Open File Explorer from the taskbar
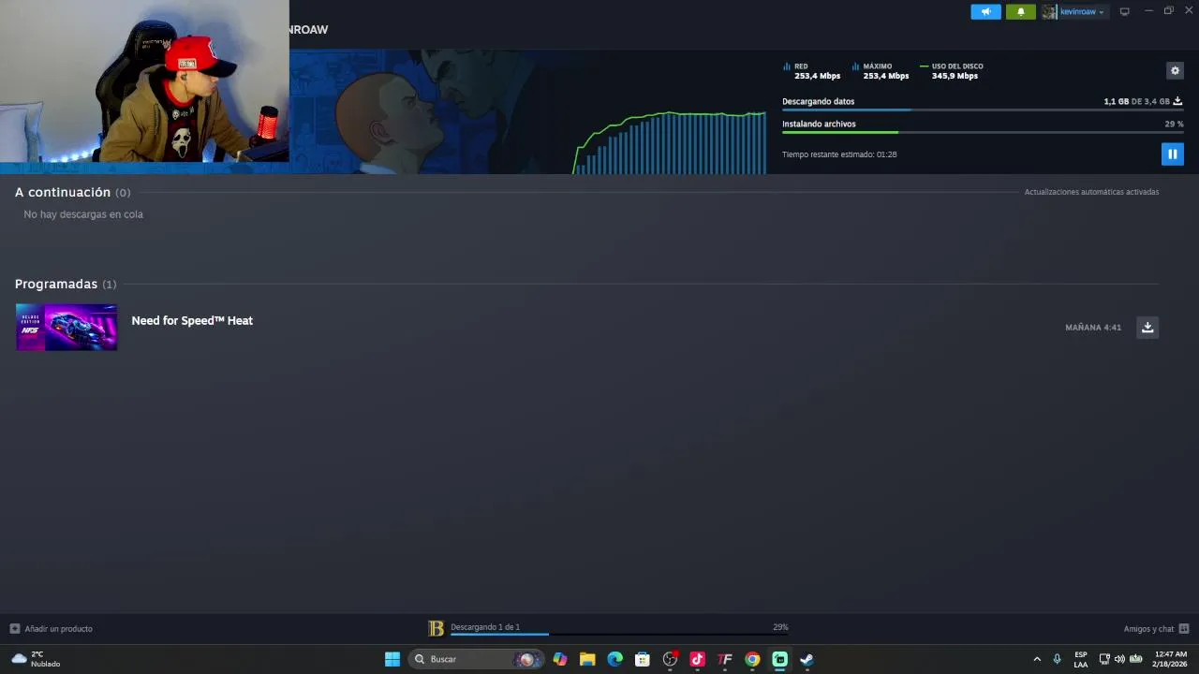 [587, 659]
